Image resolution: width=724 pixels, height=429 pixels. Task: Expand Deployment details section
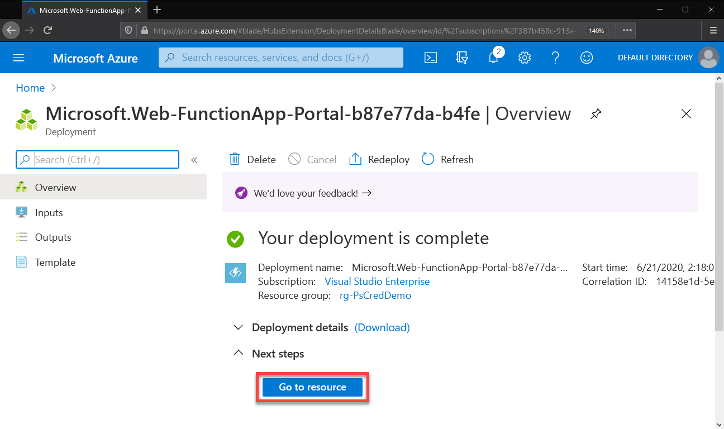coord(239,327)
